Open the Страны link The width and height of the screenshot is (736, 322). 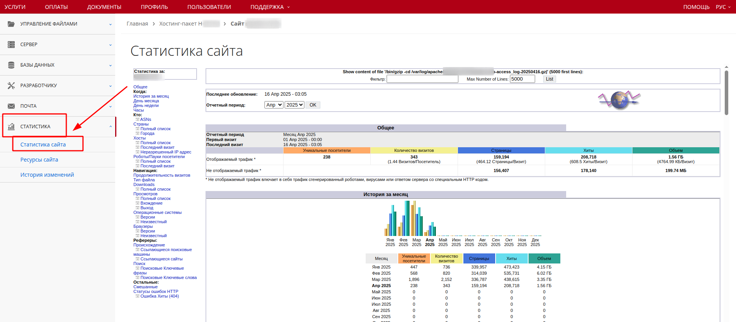[x=141, y=124]
